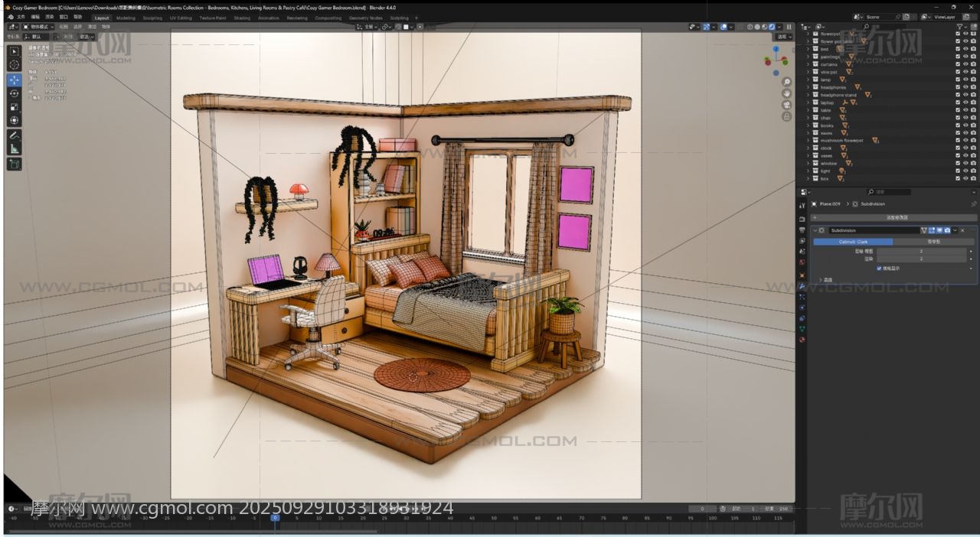Disable rendering for the chair collection

click(x=972, y=118)
